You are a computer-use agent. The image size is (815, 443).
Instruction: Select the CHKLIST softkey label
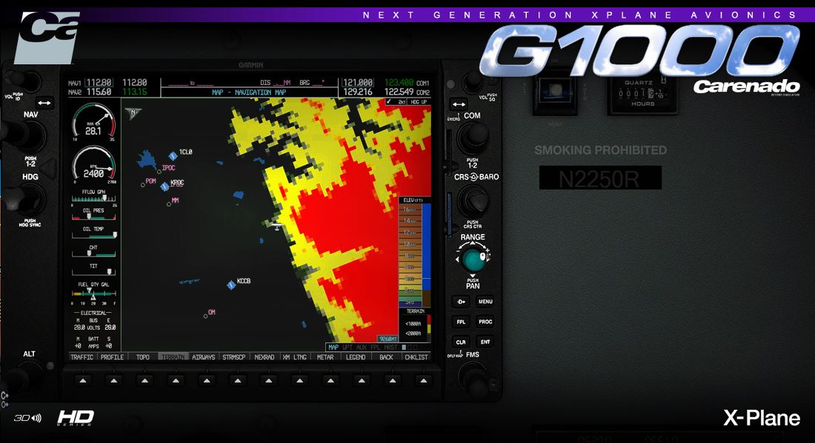coord(416,357)
